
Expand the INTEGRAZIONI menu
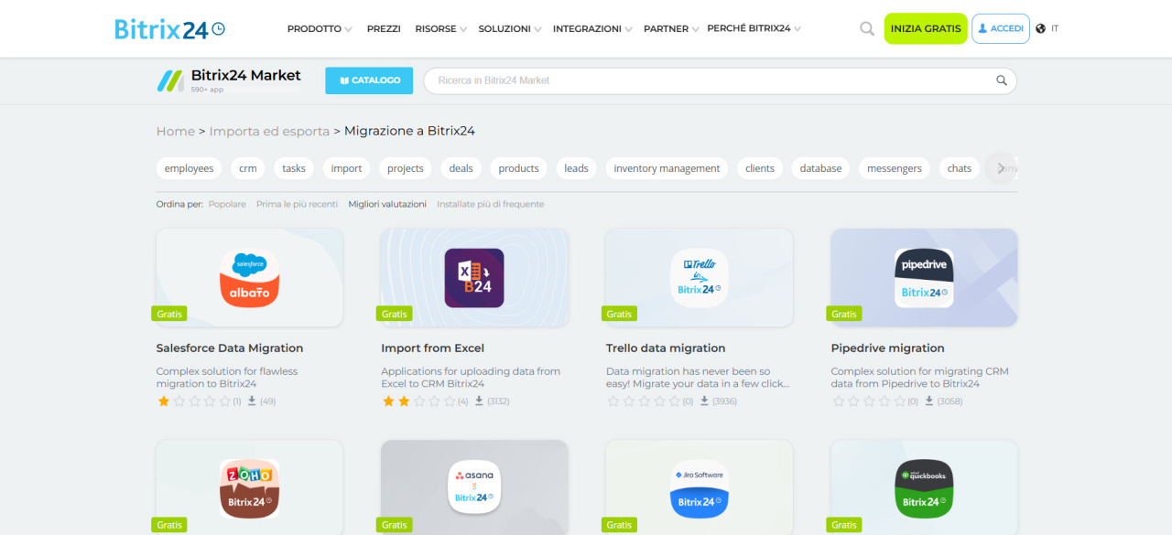click(592, 29)
